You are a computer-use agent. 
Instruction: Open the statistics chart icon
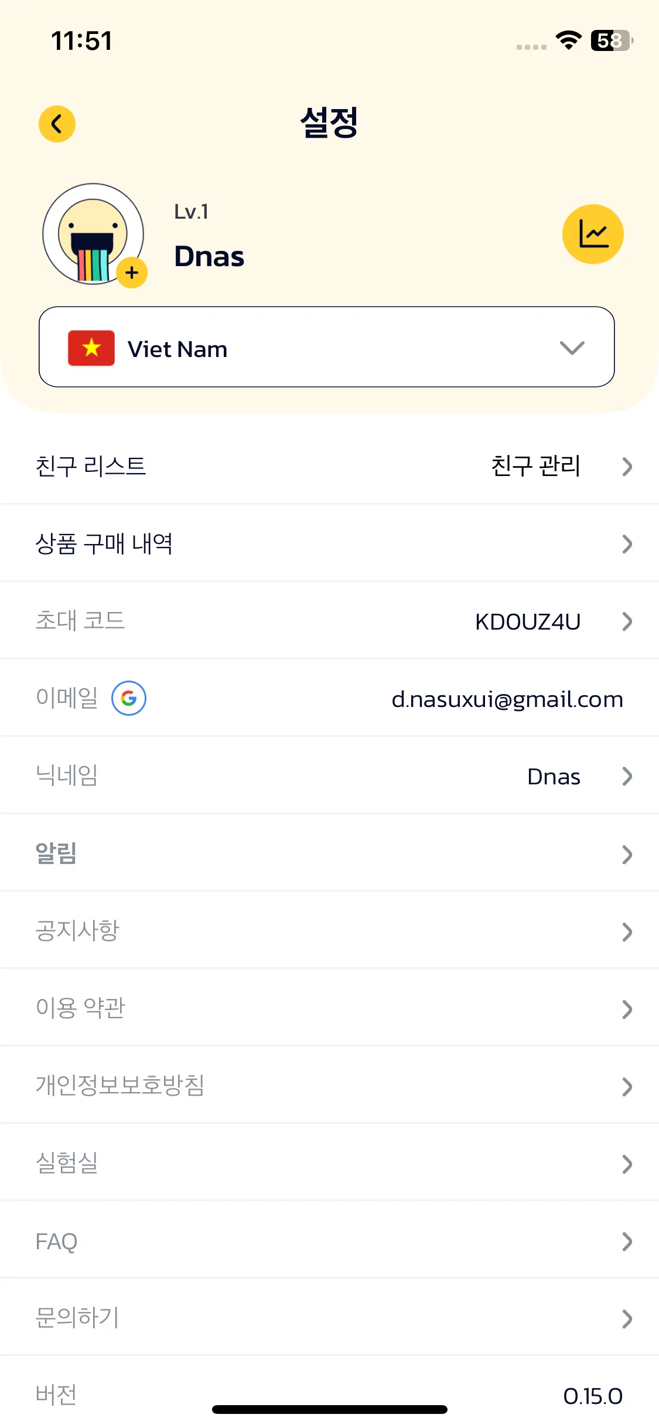pos(593,234)
